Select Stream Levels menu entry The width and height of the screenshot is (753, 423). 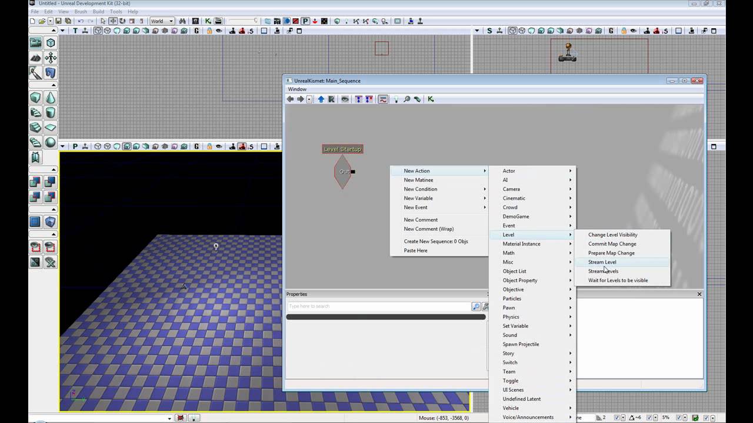[x=622, y=271]
